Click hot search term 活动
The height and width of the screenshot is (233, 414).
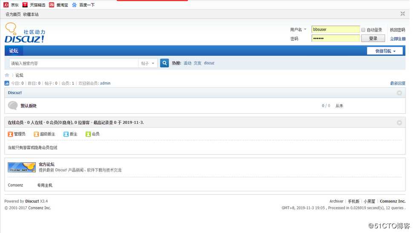tap(187, 63)
